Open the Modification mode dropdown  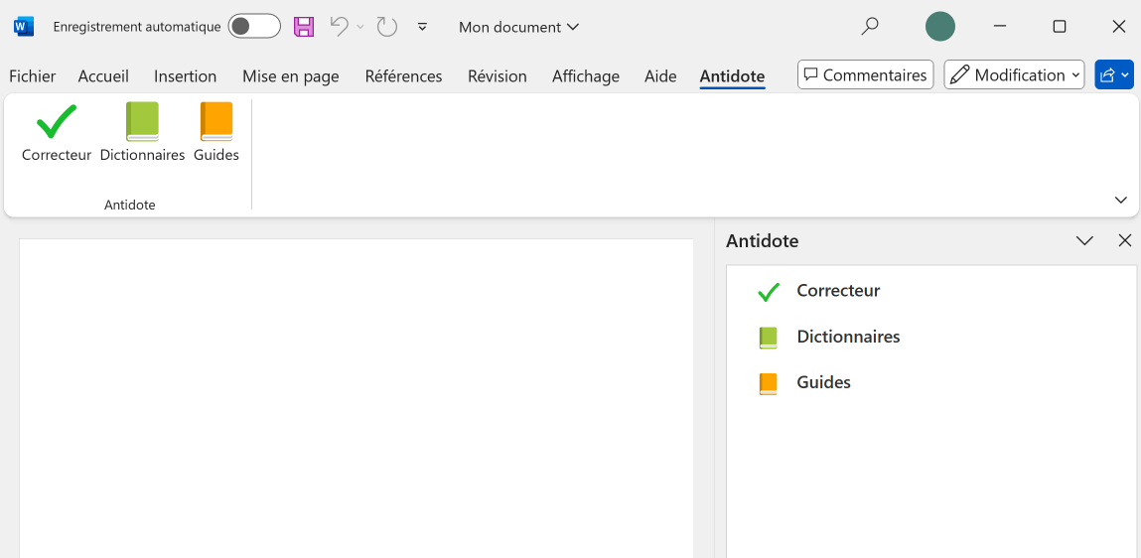1014,75
